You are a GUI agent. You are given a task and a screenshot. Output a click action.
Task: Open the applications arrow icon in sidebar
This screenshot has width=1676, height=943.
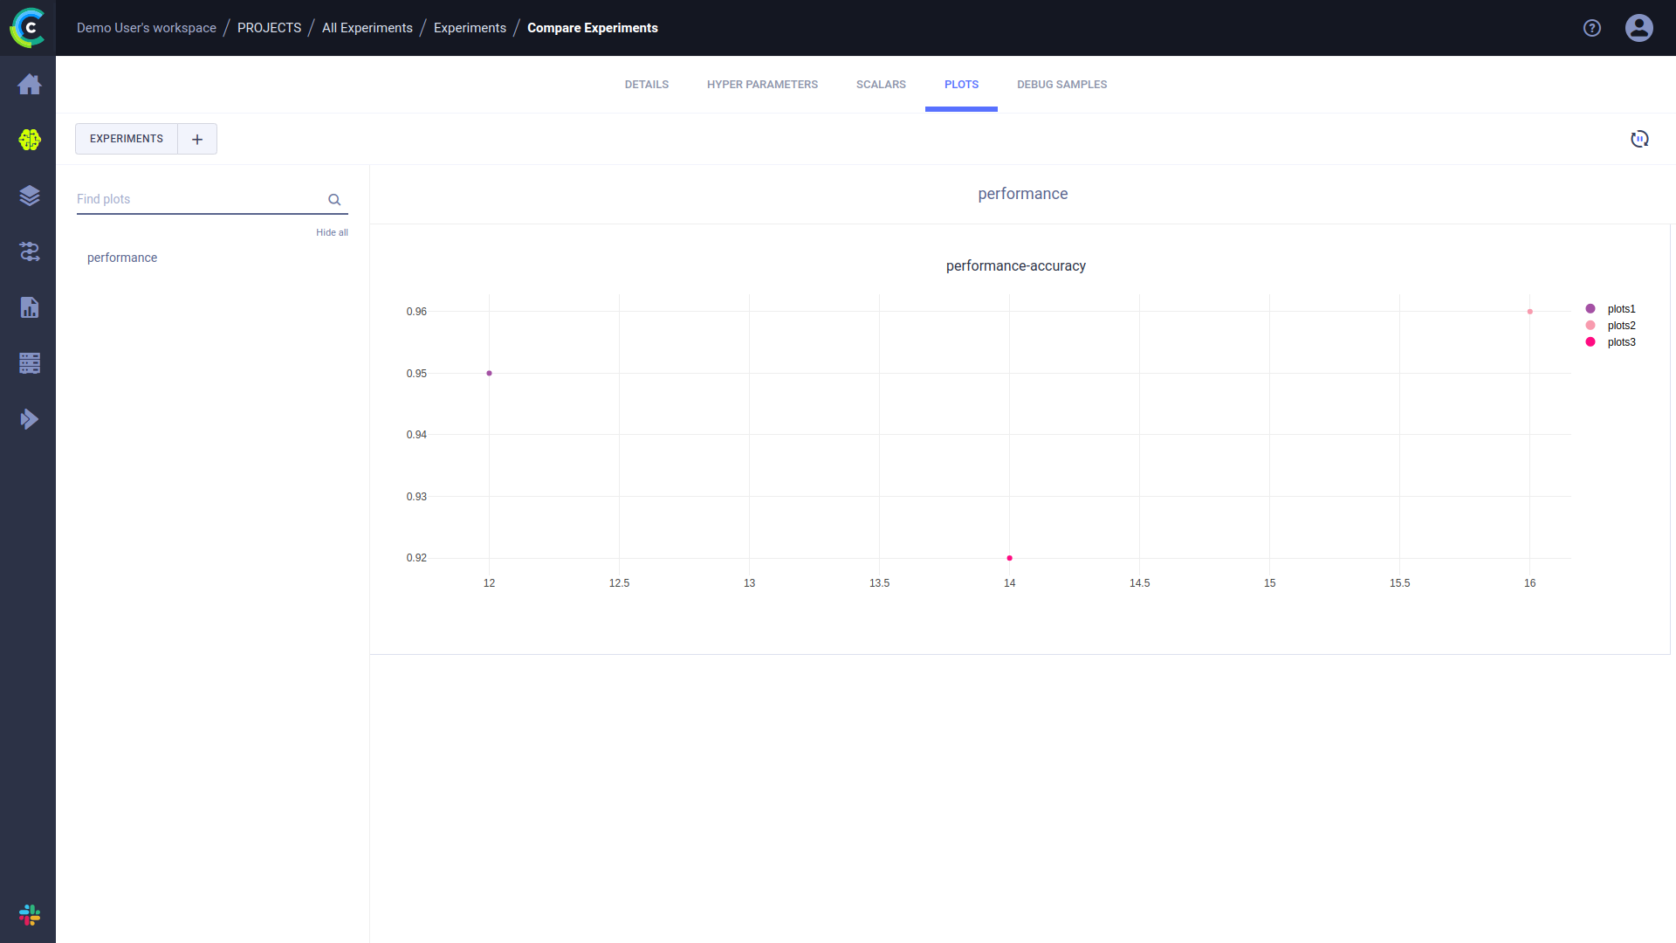[x=29, y=419]
